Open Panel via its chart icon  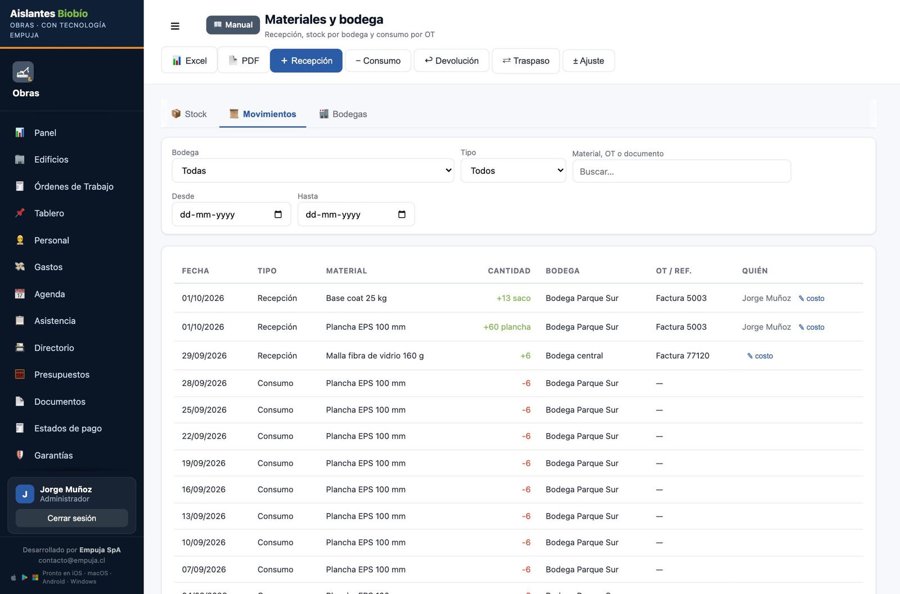[x=20, y=133]
